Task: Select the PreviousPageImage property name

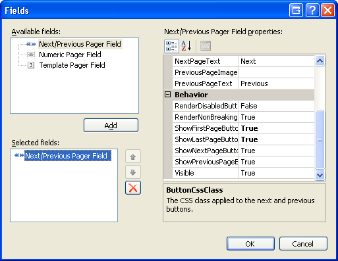Action: click(x=206, y=72)
